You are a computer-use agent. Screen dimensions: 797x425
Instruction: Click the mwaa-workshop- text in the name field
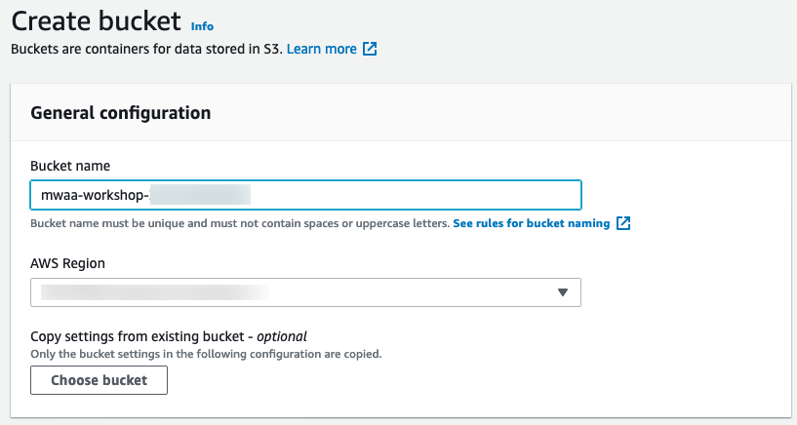click(x=94, y=195)
